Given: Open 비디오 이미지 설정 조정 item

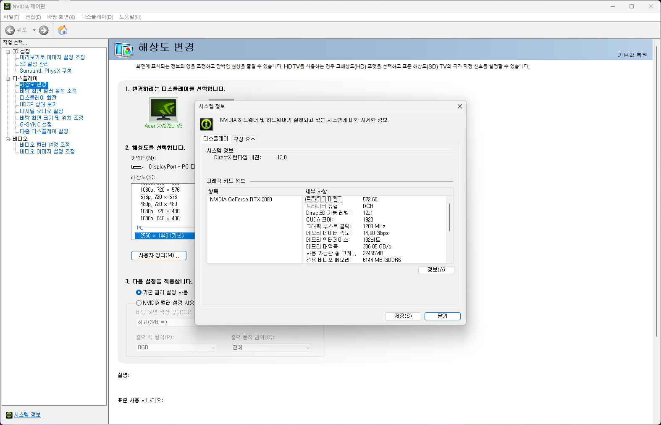Looking at the screenshot, I should click(47, 151).
